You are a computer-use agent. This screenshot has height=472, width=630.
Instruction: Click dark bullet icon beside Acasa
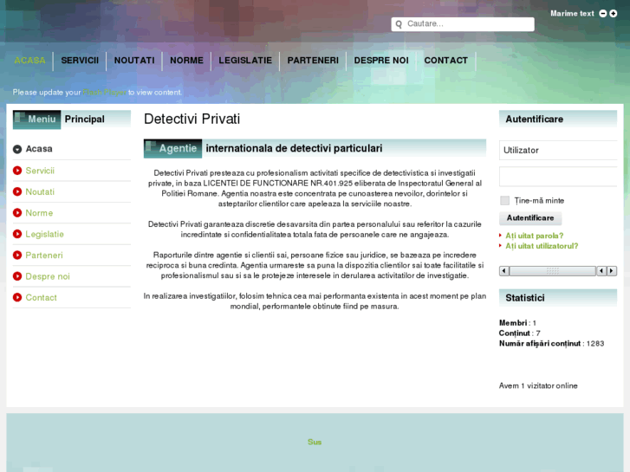(17, 149)
